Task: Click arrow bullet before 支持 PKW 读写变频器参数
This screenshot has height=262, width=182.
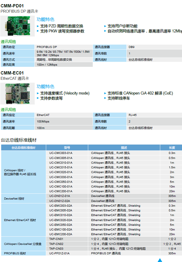Action: (38, 31)
